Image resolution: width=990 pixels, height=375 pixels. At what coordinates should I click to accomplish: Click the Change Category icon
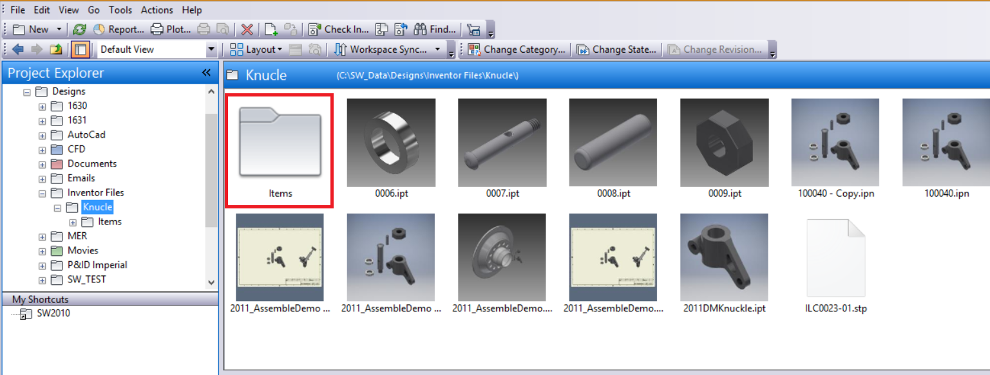pos(475,49)
